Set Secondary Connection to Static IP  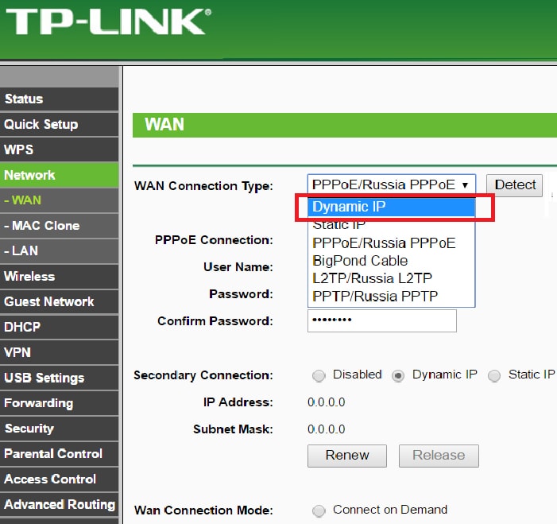494,375
